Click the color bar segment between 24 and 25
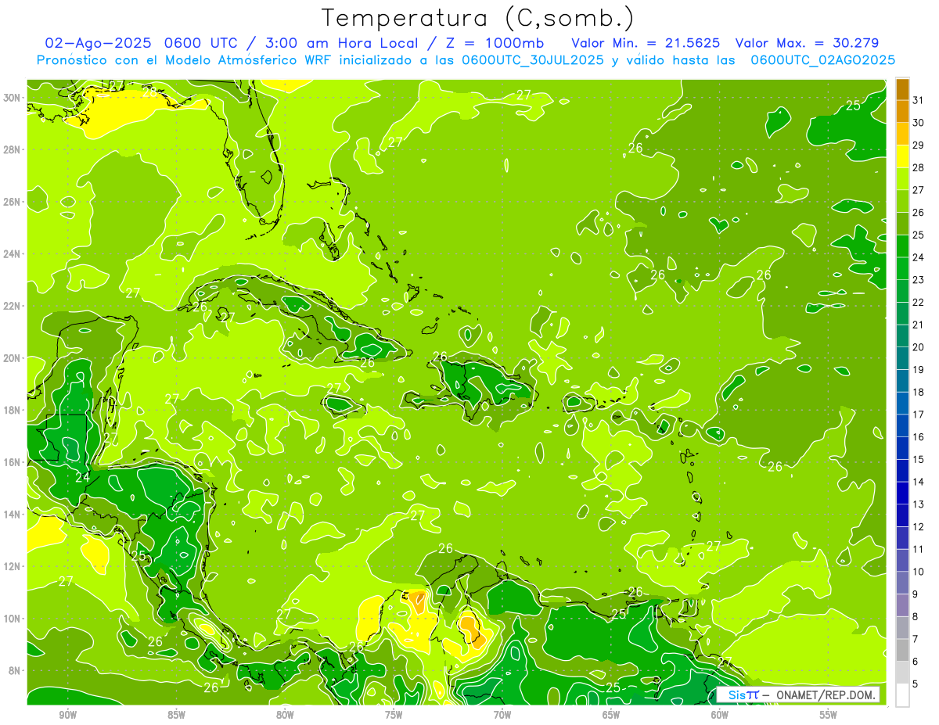 902,246
